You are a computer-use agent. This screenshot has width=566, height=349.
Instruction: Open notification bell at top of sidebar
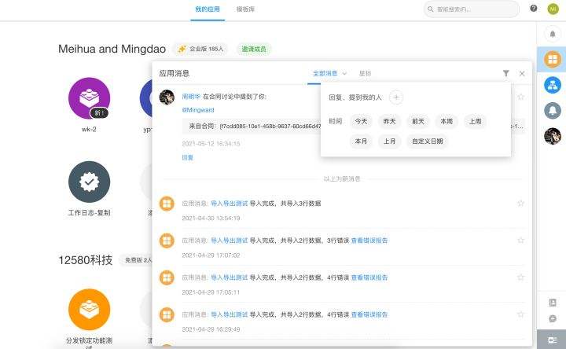[553, 34]
